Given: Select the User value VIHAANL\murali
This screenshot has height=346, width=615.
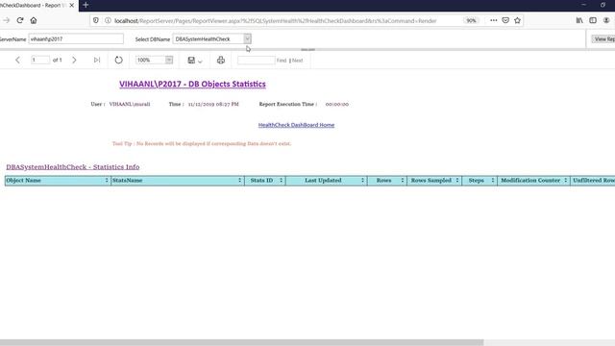Looking at the screenshot, I should [x=130, y=104].
